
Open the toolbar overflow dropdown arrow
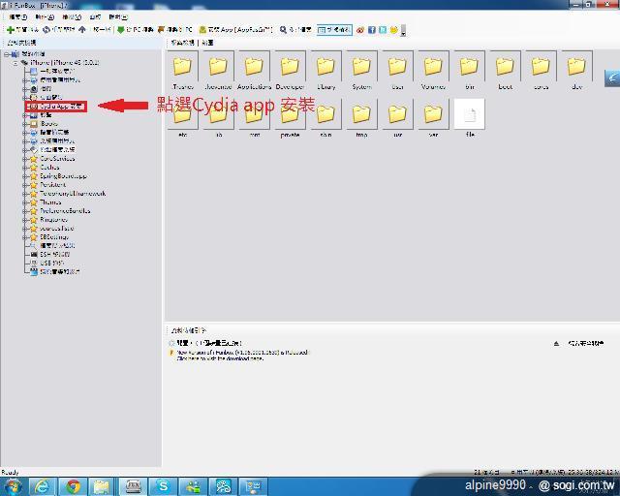(x=403, y=31)
